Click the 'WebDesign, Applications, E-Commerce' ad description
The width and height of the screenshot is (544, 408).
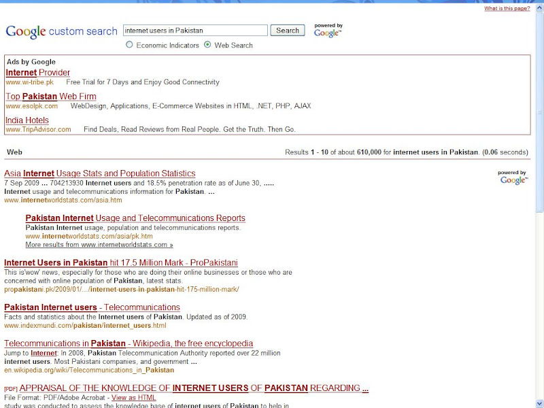(191, 106)
